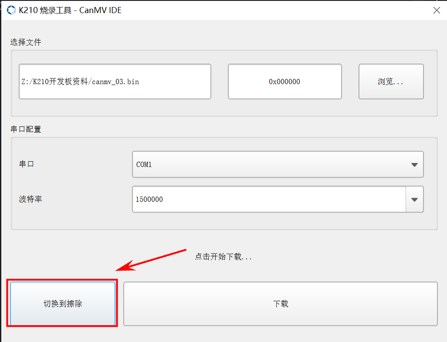Close the K210 烧录工具 window
Screen dimensions: 447x342
pyautogui.click(x=436, y=10)
